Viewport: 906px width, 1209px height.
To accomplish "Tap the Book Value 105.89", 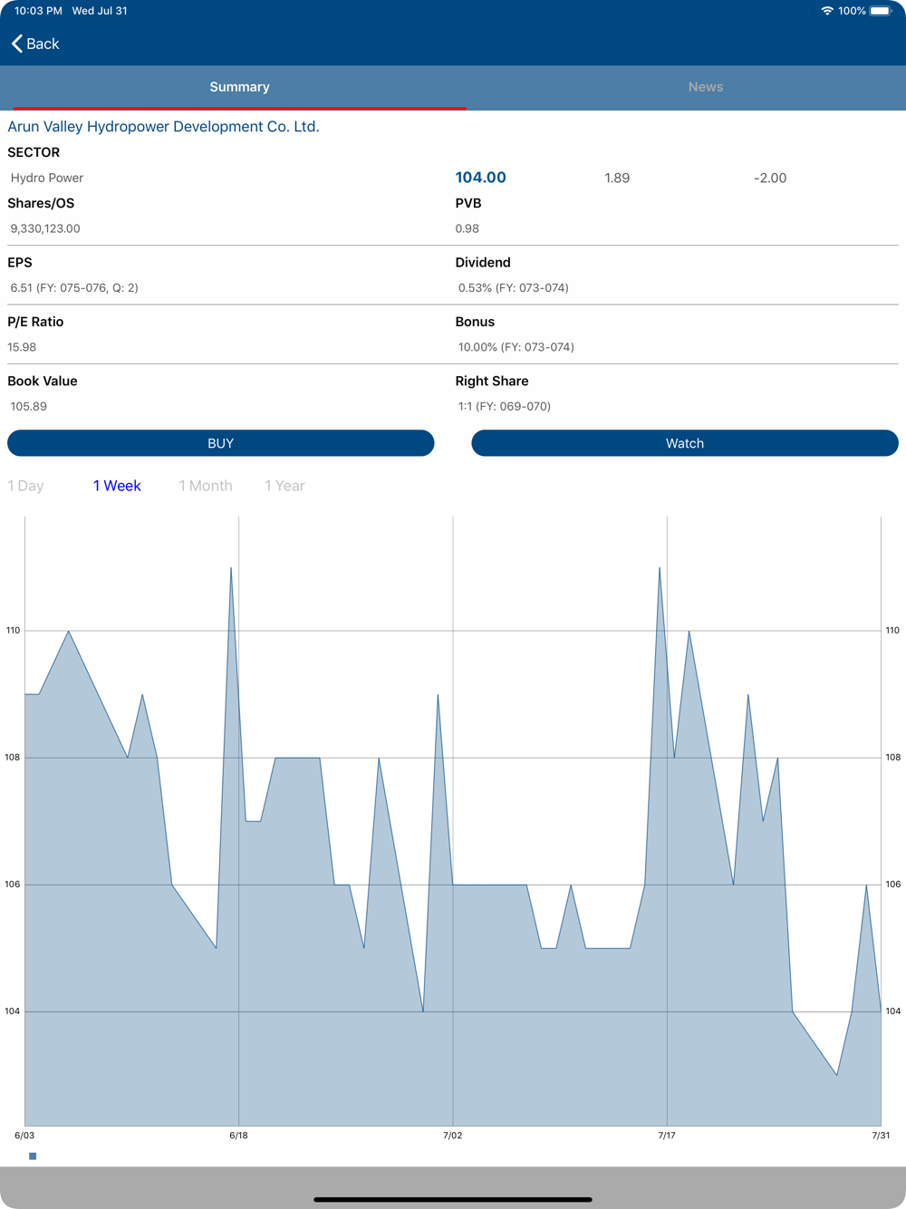I will [x=28, y=406].
